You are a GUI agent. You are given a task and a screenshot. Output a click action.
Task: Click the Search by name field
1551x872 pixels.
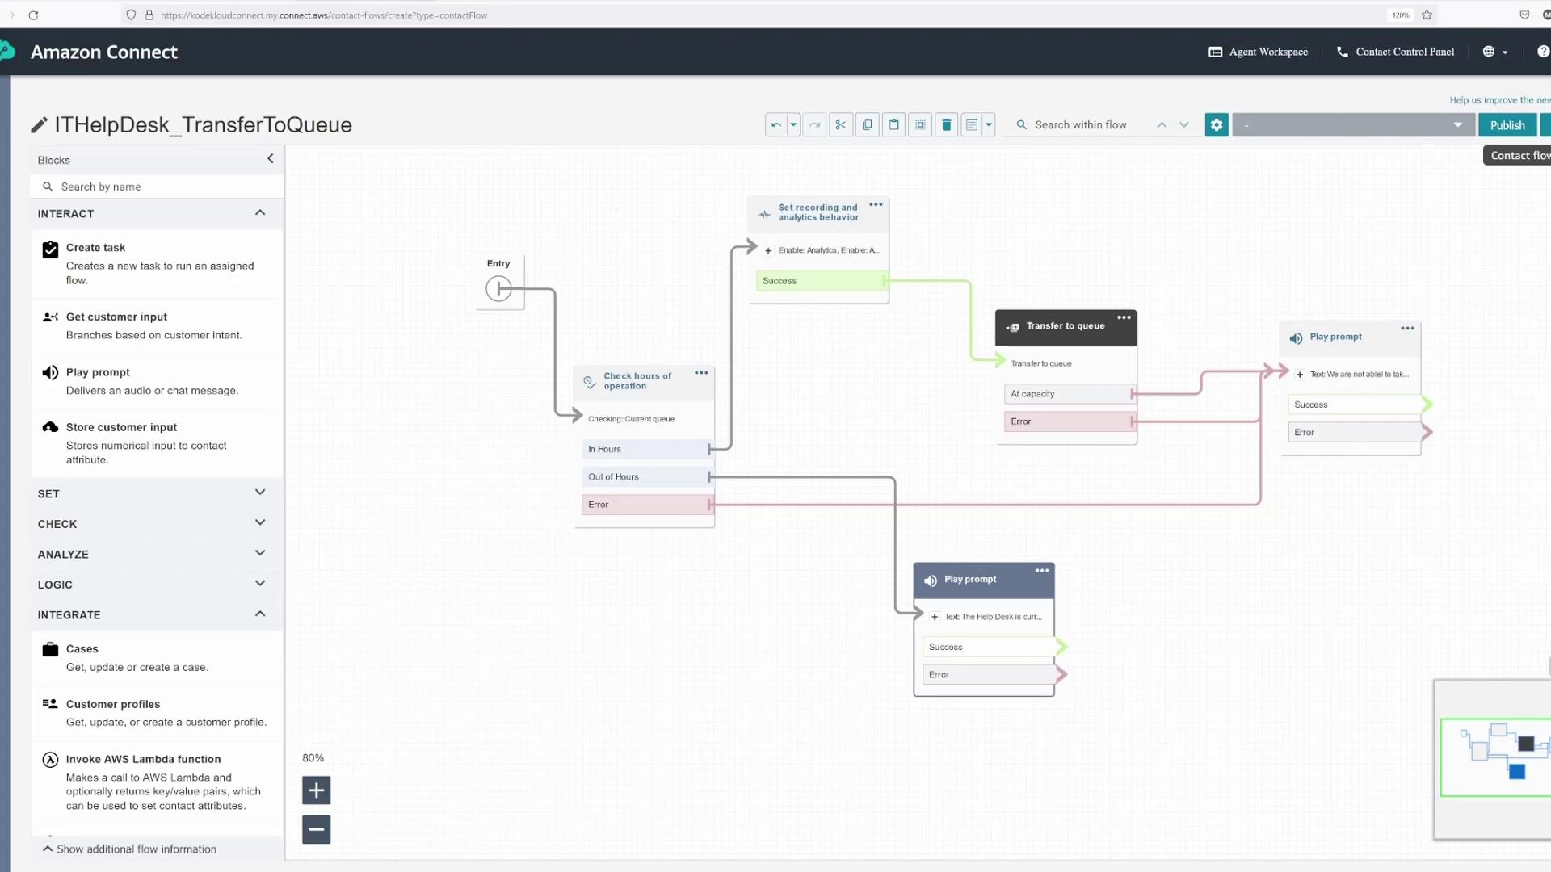(x=162, y=187)
